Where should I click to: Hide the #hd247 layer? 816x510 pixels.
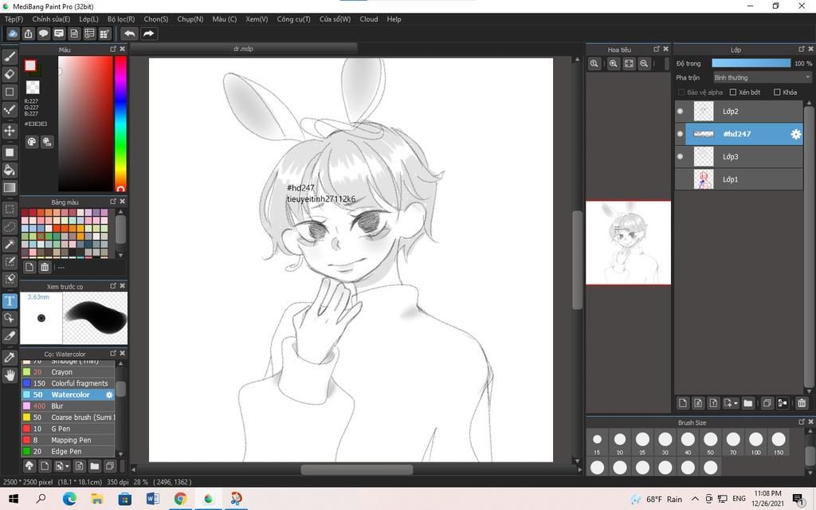point(680,134)
